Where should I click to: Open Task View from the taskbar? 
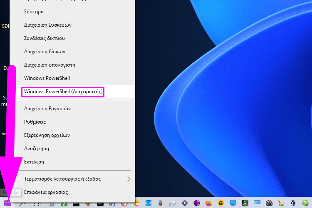tap(37, 203)
